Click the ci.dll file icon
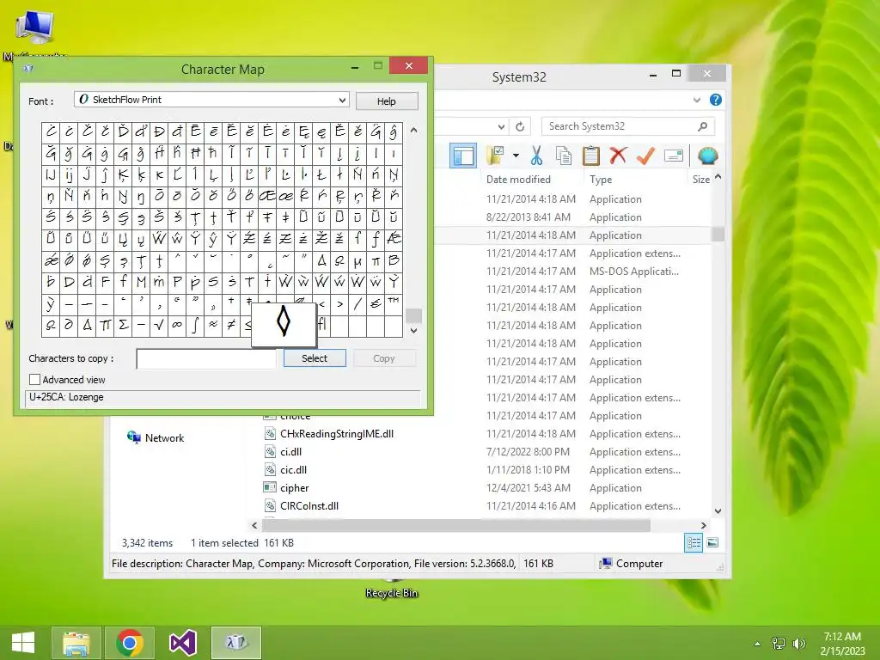Viewport: 880px width, 660px height. [270, 452]
